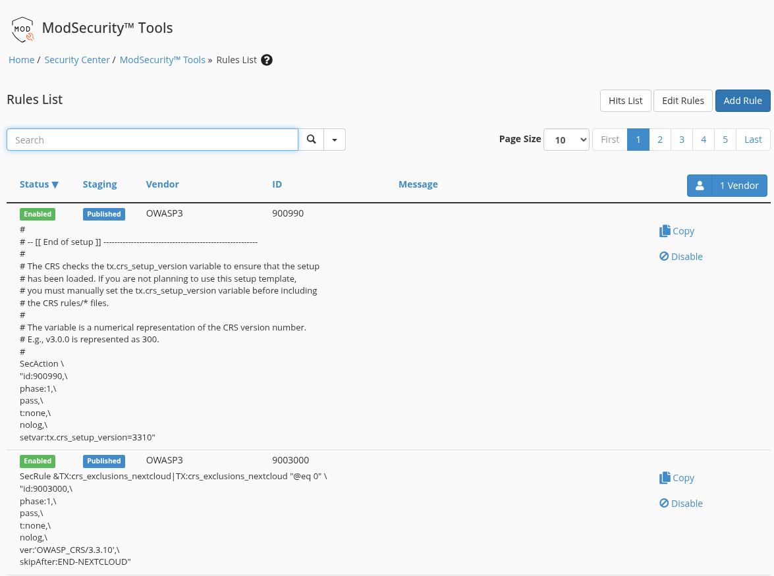Open the Hits List
Image resolution: width=774 pixels, height=576 pixels.
click(x=625, y=101)
